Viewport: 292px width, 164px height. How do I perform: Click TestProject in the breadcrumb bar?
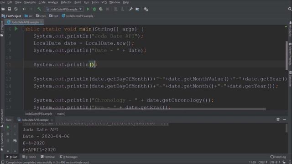[x=11, y=16]
